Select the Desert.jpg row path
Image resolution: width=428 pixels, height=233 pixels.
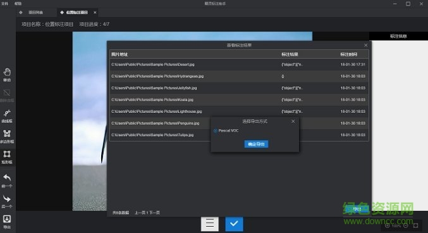click(153, 64)
